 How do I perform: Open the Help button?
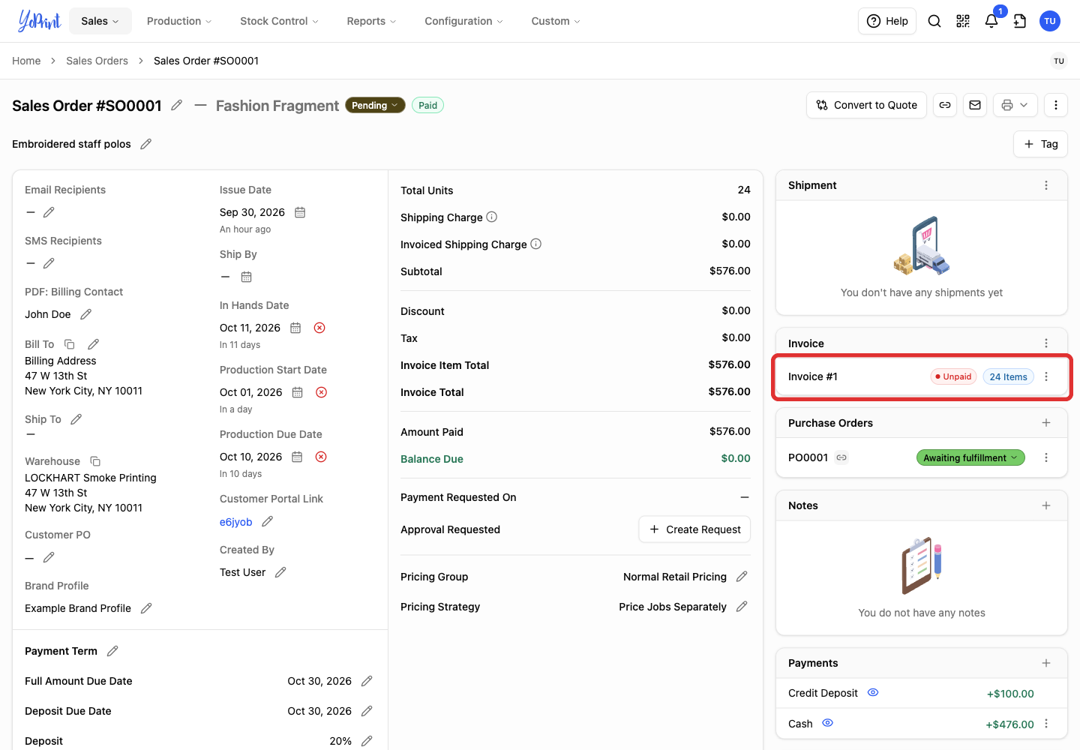click(887, 21)
